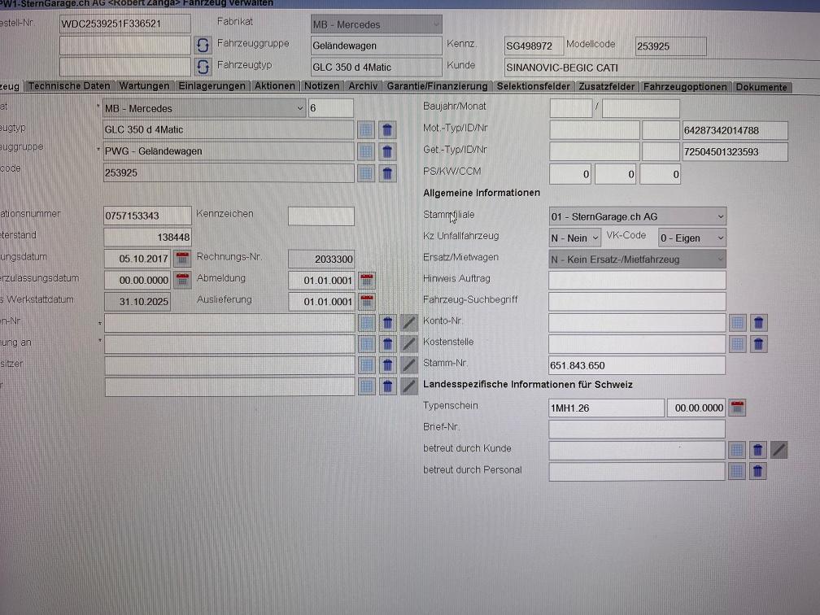Open the Garantie/Finanzierung tab
The image size is (820, 615).
(437, 86)
